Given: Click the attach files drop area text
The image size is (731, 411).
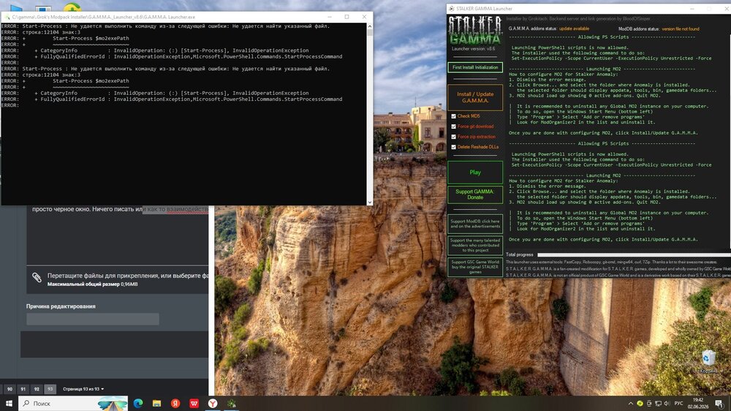Looking at the screenshot, I should 128,276.
